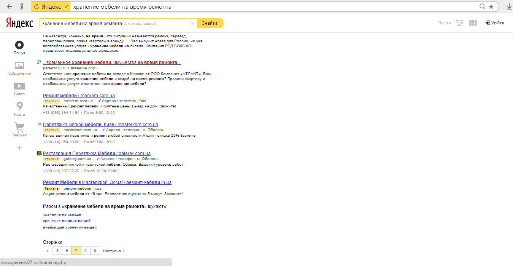Go to previous results page arrow
Screen dimensions: 513x267
pos(48,251)
